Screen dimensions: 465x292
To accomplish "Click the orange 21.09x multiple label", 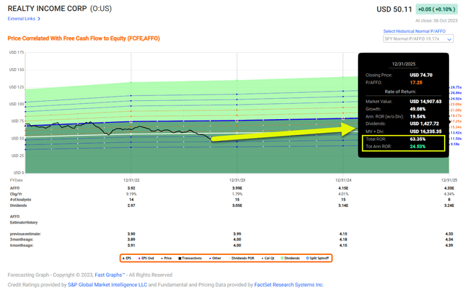I will click(456, 110).
